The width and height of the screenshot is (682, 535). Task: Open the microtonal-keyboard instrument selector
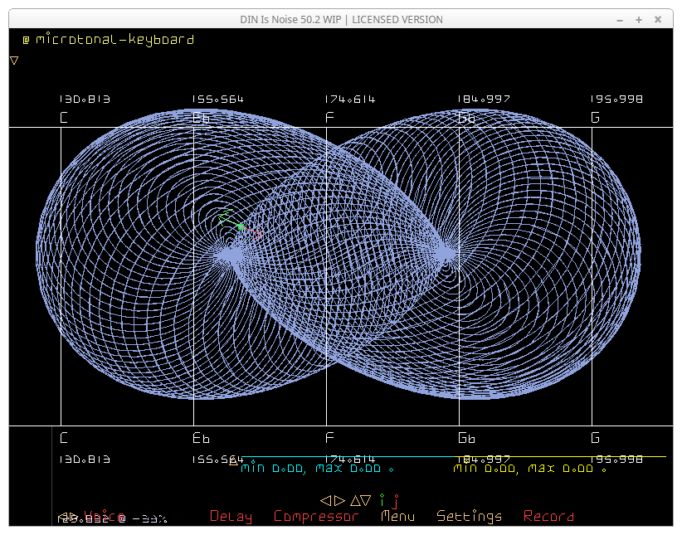pos(114,39)
